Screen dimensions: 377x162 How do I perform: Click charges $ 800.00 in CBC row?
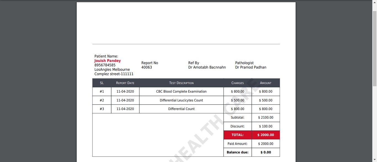tap(237, 92)
